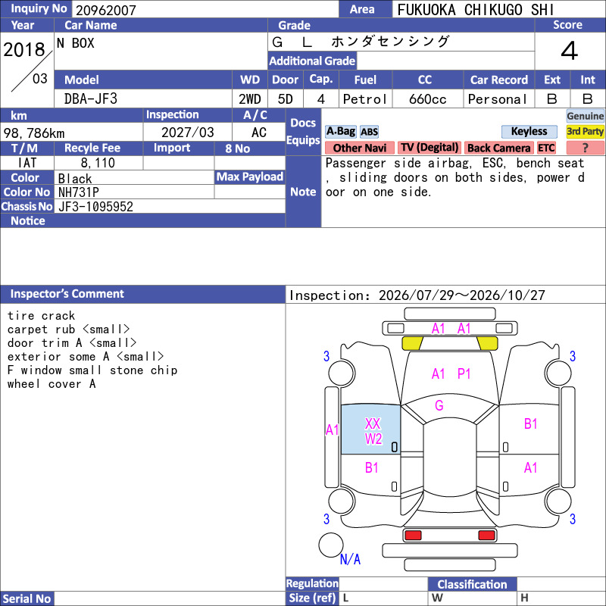This screenshot has width=606, height=606.
Task: Select the Other Navi badge
Action: coord(359,148)
